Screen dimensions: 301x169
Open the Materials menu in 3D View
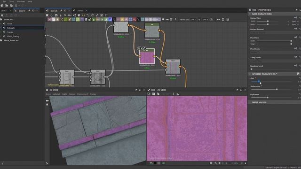click(56, 94)
